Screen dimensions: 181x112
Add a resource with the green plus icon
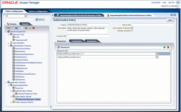point(164,47)
